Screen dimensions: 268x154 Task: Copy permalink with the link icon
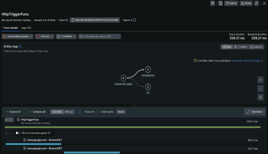coord(256,3)
